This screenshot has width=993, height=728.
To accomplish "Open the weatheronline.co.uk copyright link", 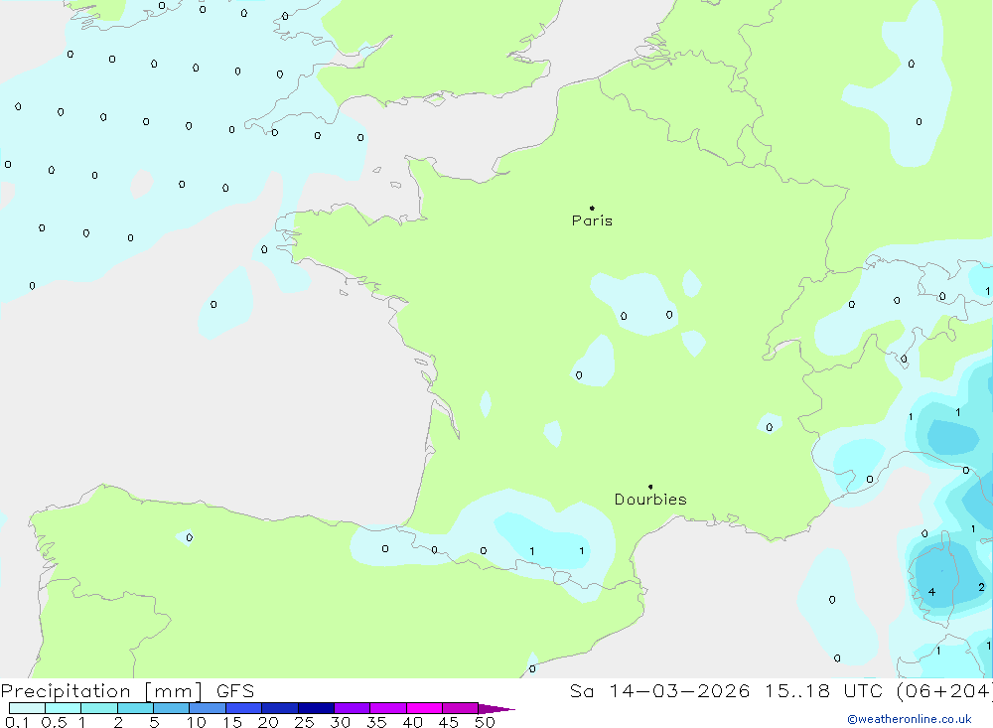I will point(910,719).
